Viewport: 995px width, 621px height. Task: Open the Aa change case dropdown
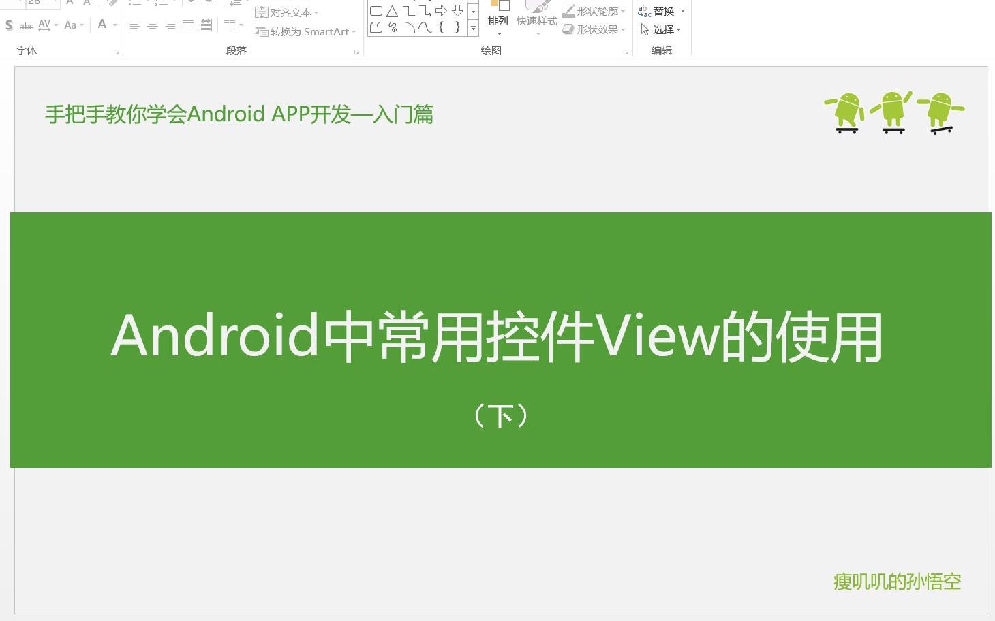pyautogui.click(x=74, y=25)
